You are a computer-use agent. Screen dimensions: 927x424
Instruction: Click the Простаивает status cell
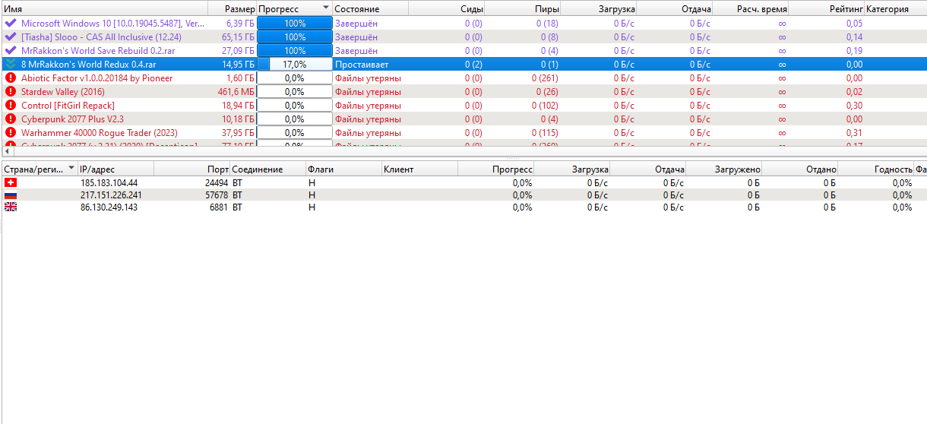pos(362,65)
